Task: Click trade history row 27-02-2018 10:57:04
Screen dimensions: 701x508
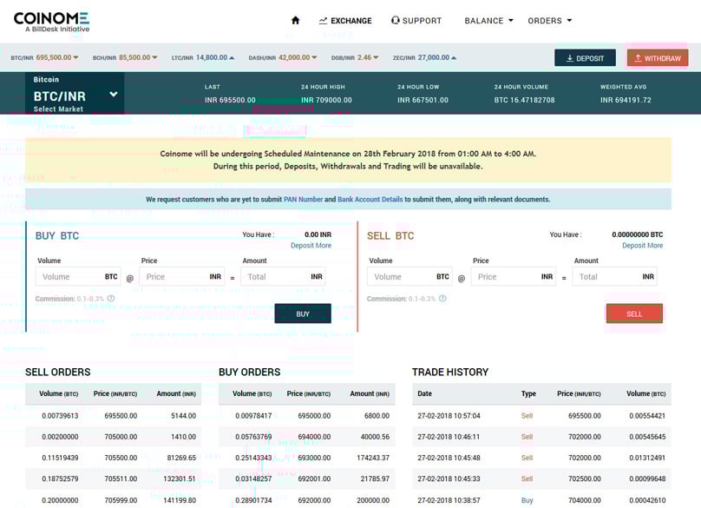Action: [541, 416]
